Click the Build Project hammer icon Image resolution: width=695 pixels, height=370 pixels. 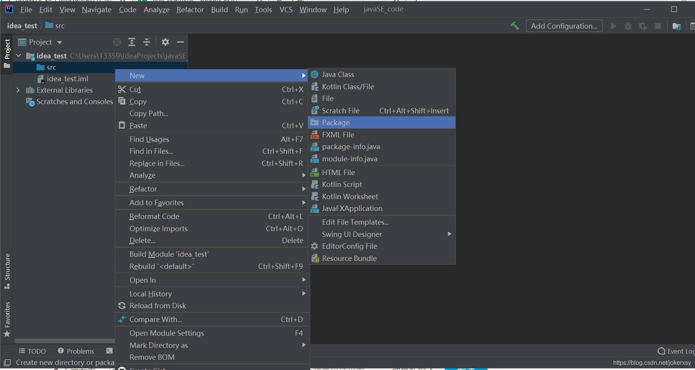515,26
